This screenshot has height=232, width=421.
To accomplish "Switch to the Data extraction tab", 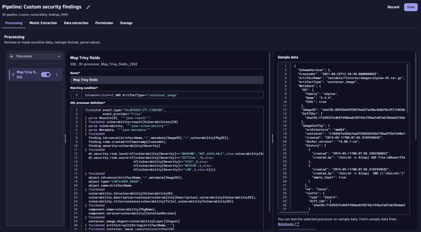I will [75, 23].
